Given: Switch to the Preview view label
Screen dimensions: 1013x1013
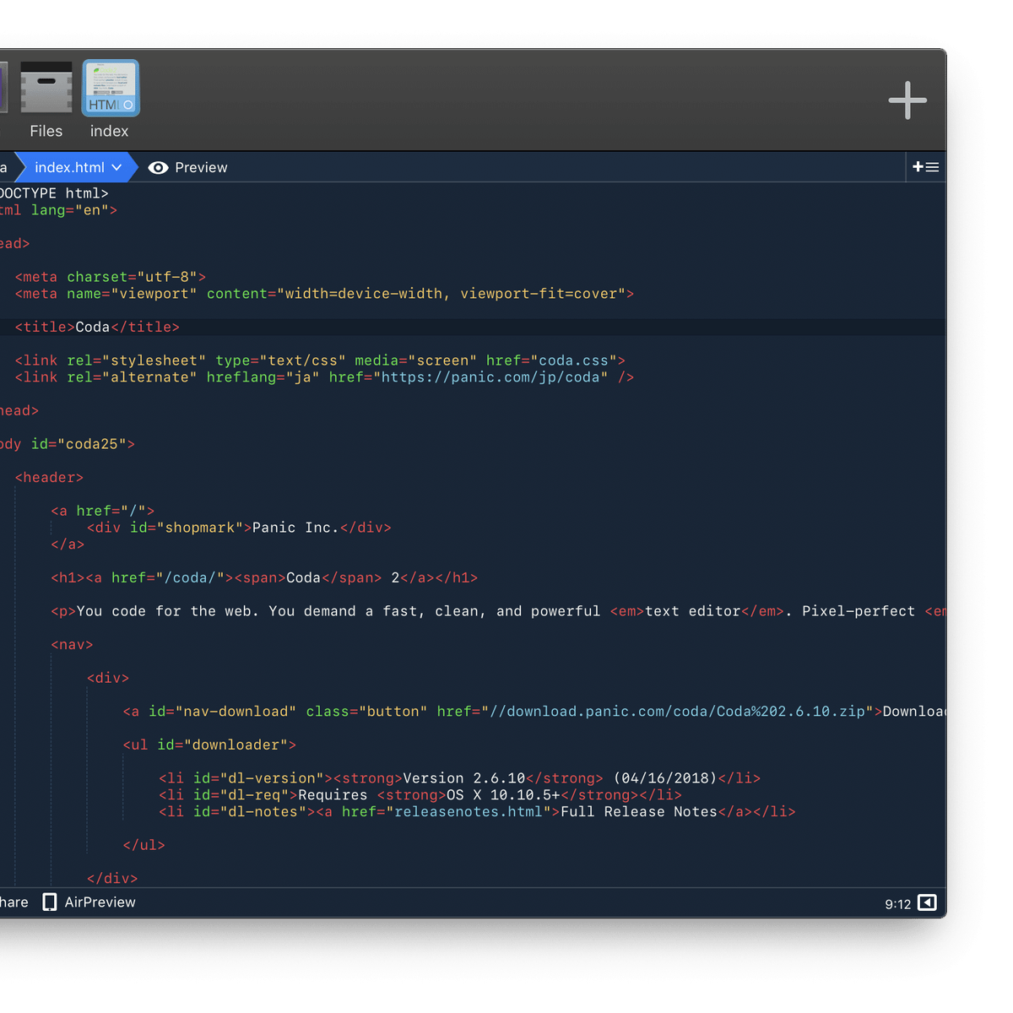Looking at the screenshot, I should pos(201,168).
